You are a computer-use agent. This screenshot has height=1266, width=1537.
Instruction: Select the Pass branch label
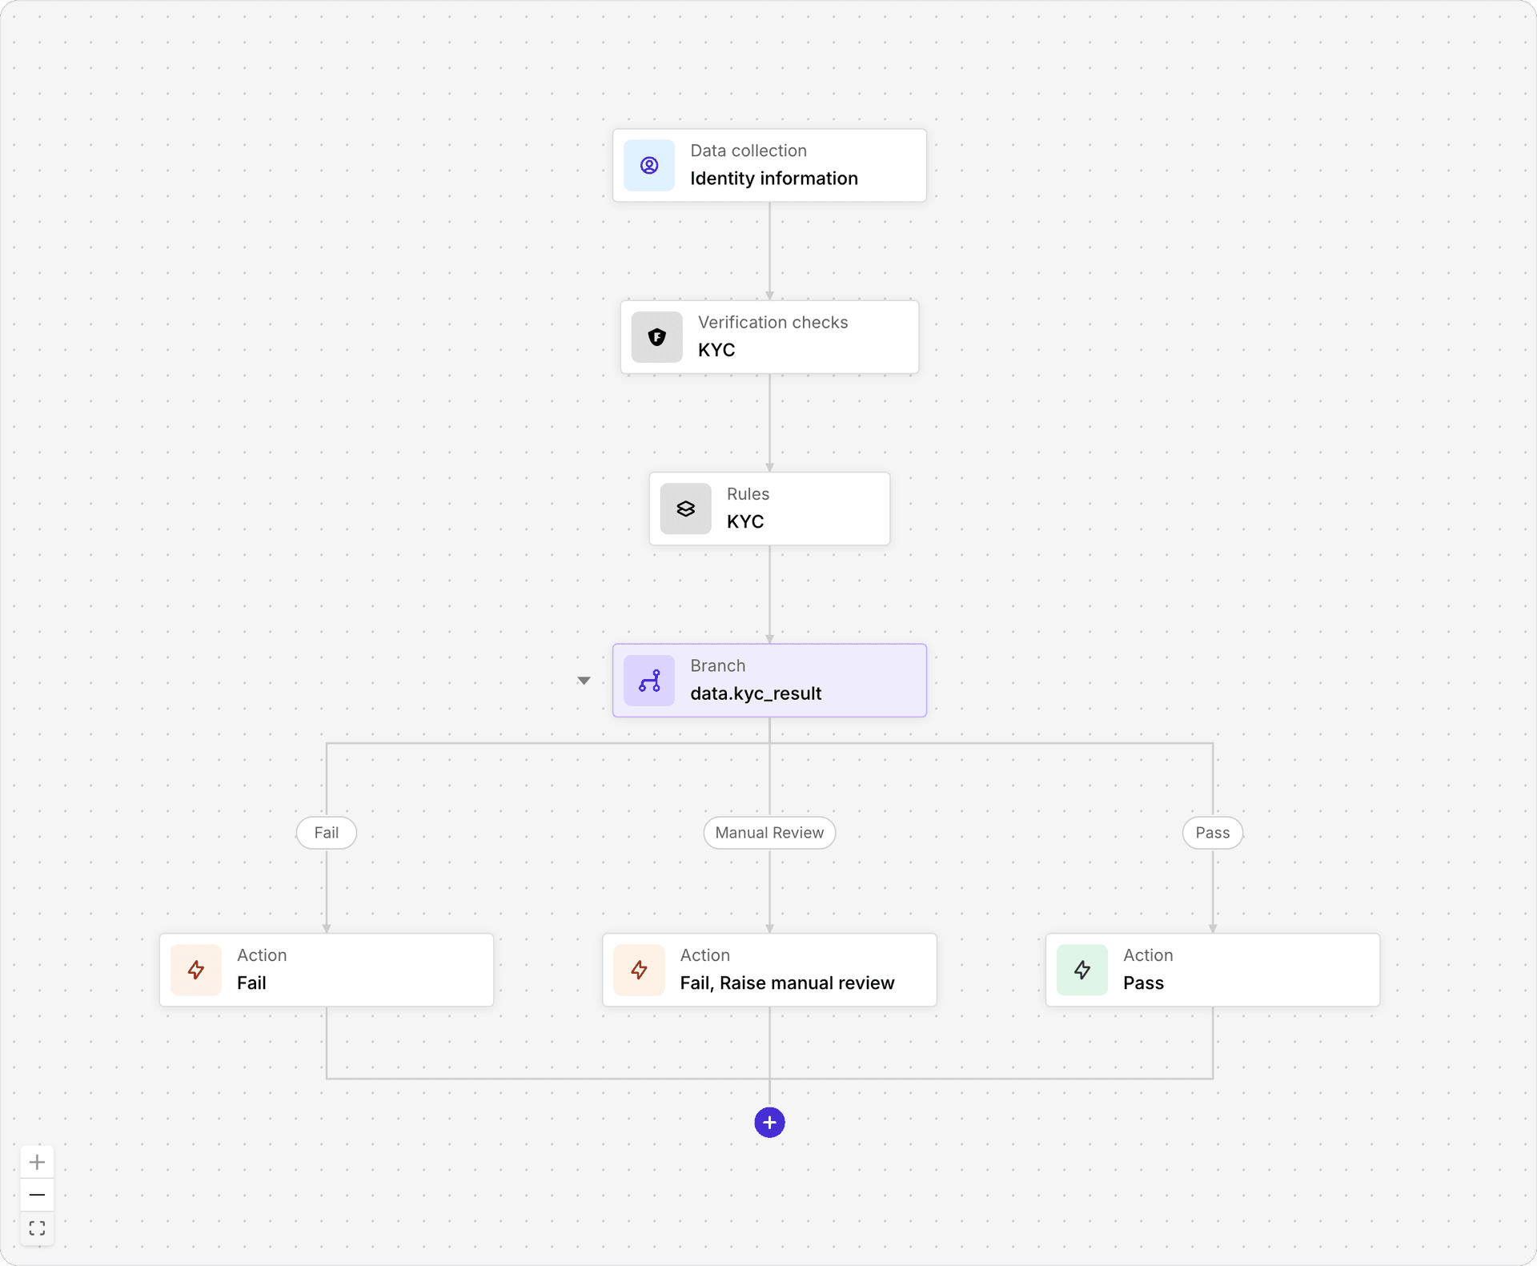tap(1213, 833)
